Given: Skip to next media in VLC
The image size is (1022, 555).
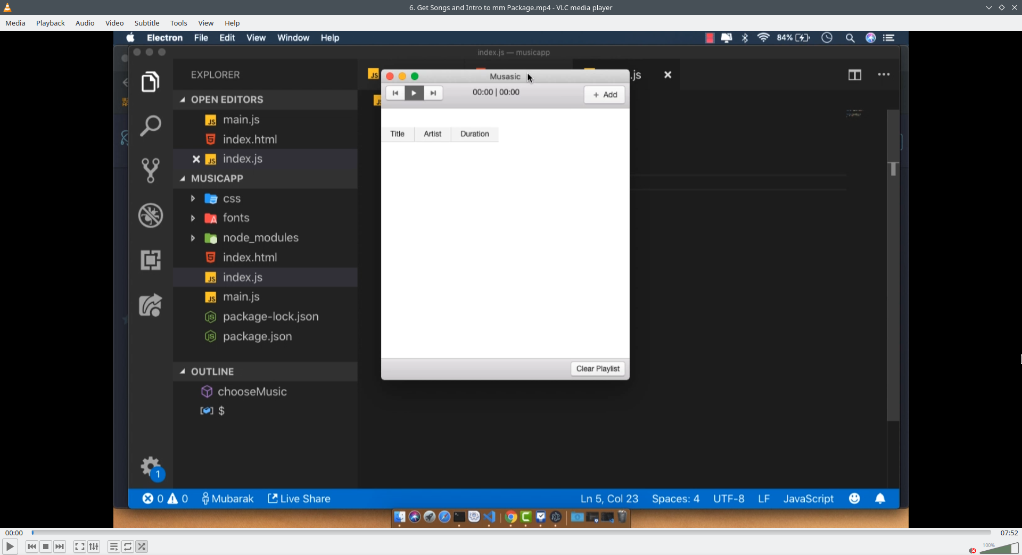Looking at the screenshot, I should coord(60,546).
